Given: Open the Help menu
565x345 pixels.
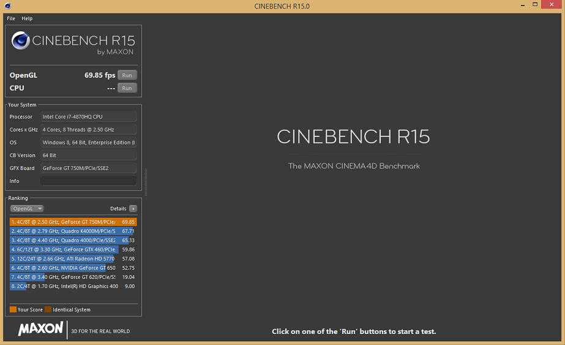Looking at the screenshot, I should click(27, 18).
